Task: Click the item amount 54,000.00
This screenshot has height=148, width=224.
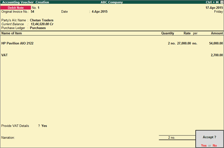Action: (x=216, y=43)
